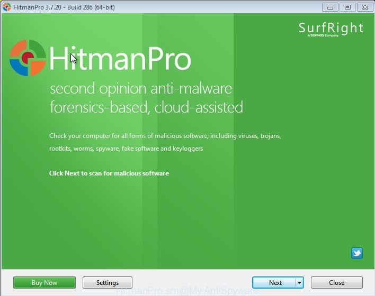Click the 'HitmanPro 3.7.20 - Build 286' title text

click(64, 7)
